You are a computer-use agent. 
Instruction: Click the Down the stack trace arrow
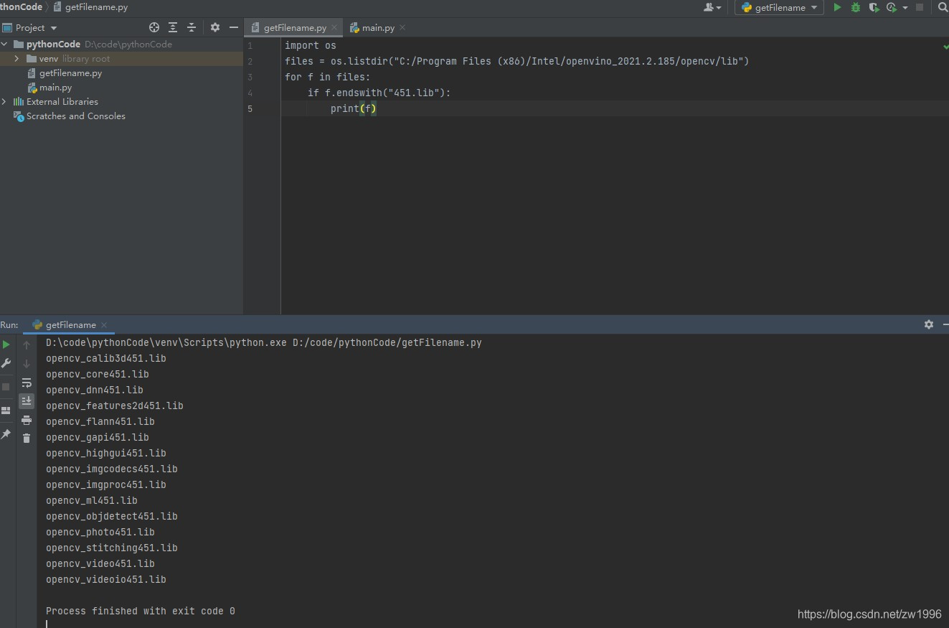[27, 364]
